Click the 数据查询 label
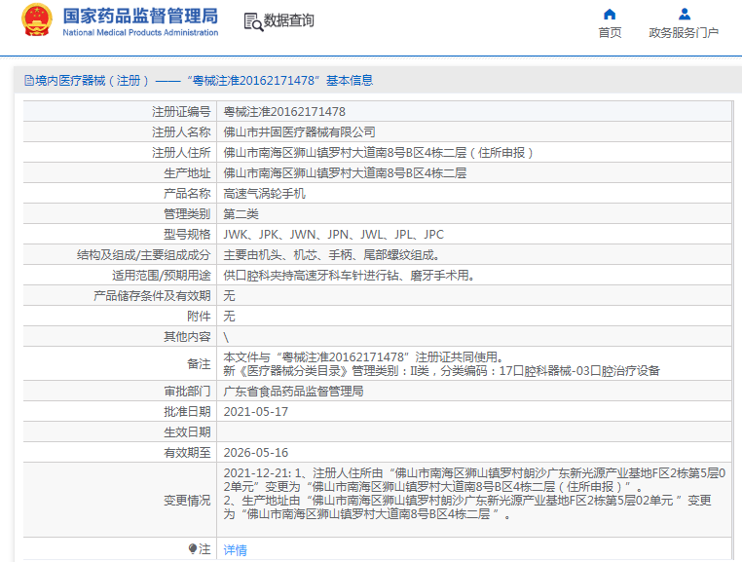 (288, 20)
